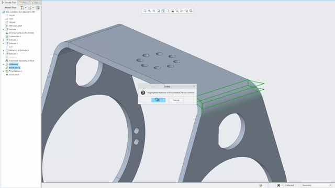The image size is (335, 188).
Task: Click the saved orientations toolbar icon
Action: (167, 11)
